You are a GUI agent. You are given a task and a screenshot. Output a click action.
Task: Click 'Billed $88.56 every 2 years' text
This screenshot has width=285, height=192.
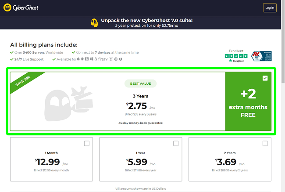click(x=230, y=170)
